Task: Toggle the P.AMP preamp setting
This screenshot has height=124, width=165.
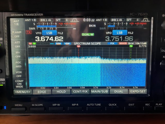Action: click(17, 34)
